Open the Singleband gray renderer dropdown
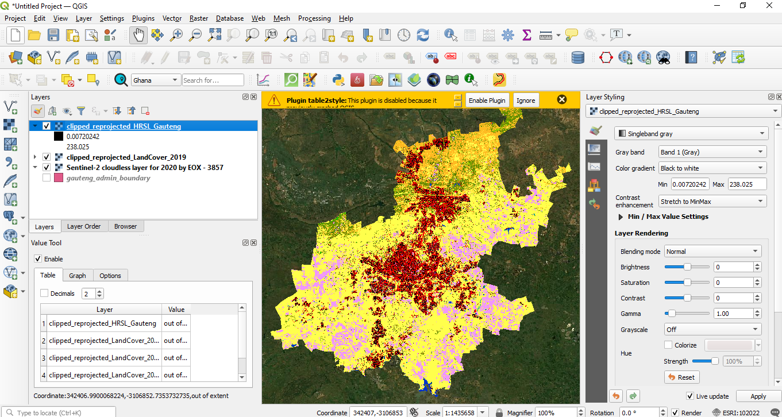This screenshot has width=782, height=417. click(691, 133)
